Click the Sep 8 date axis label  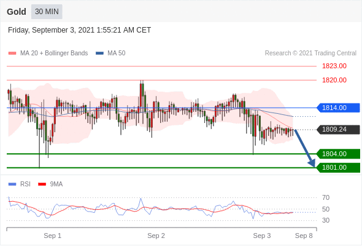[304, 236]
